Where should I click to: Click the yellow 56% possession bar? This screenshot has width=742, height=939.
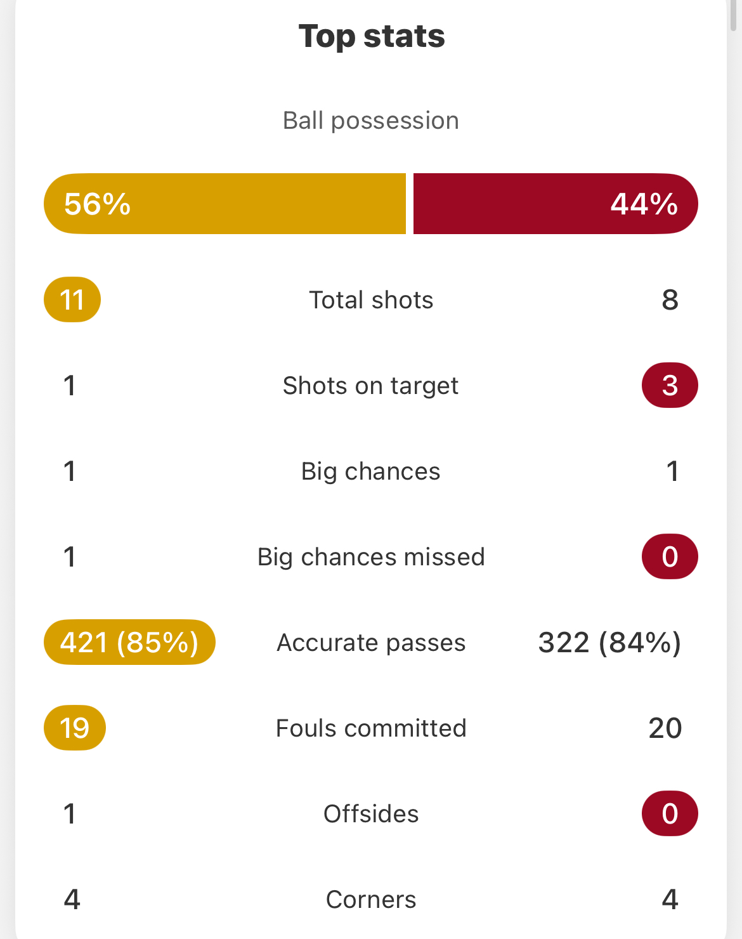tap(225, 204)
